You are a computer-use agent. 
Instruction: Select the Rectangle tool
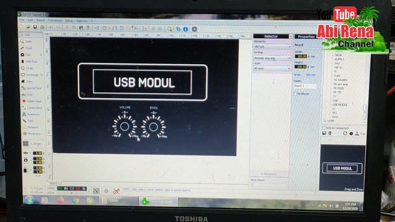(x=30, y=75)
